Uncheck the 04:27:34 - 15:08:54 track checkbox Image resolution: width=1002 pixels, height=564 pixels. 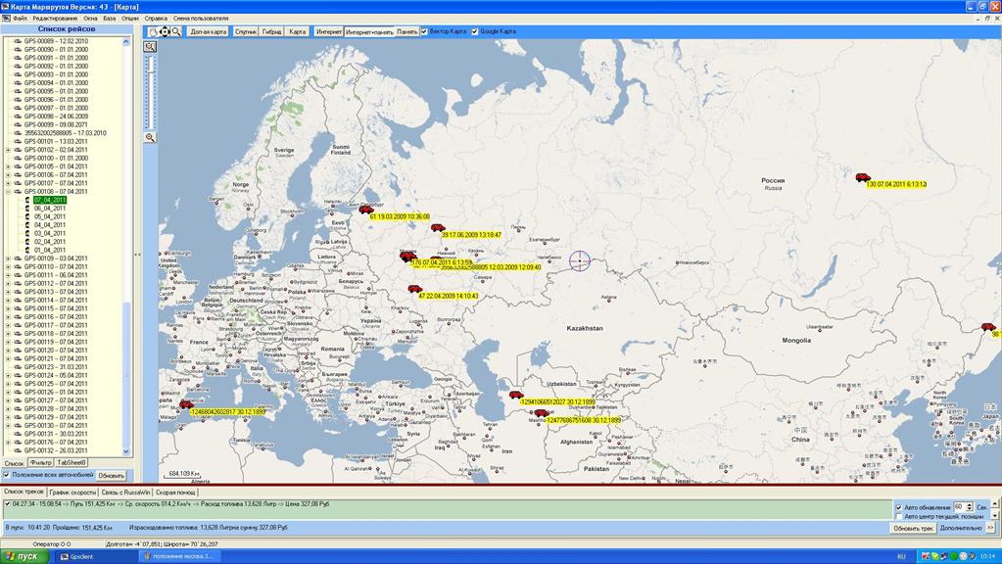7,504
